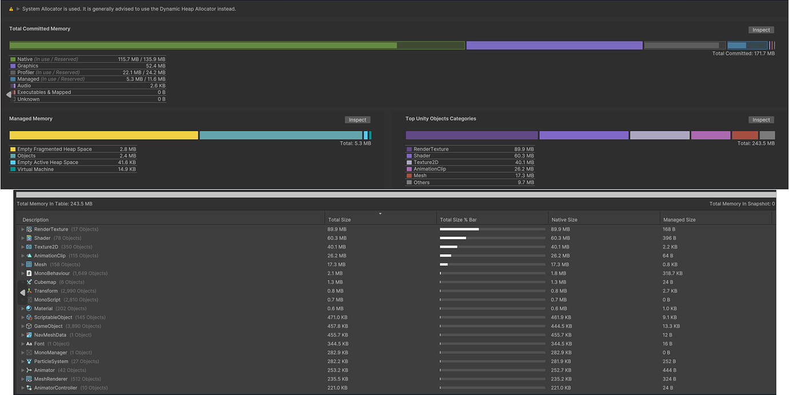
Task: Click the RenderTexture type icon
Action: coord(29,229)
